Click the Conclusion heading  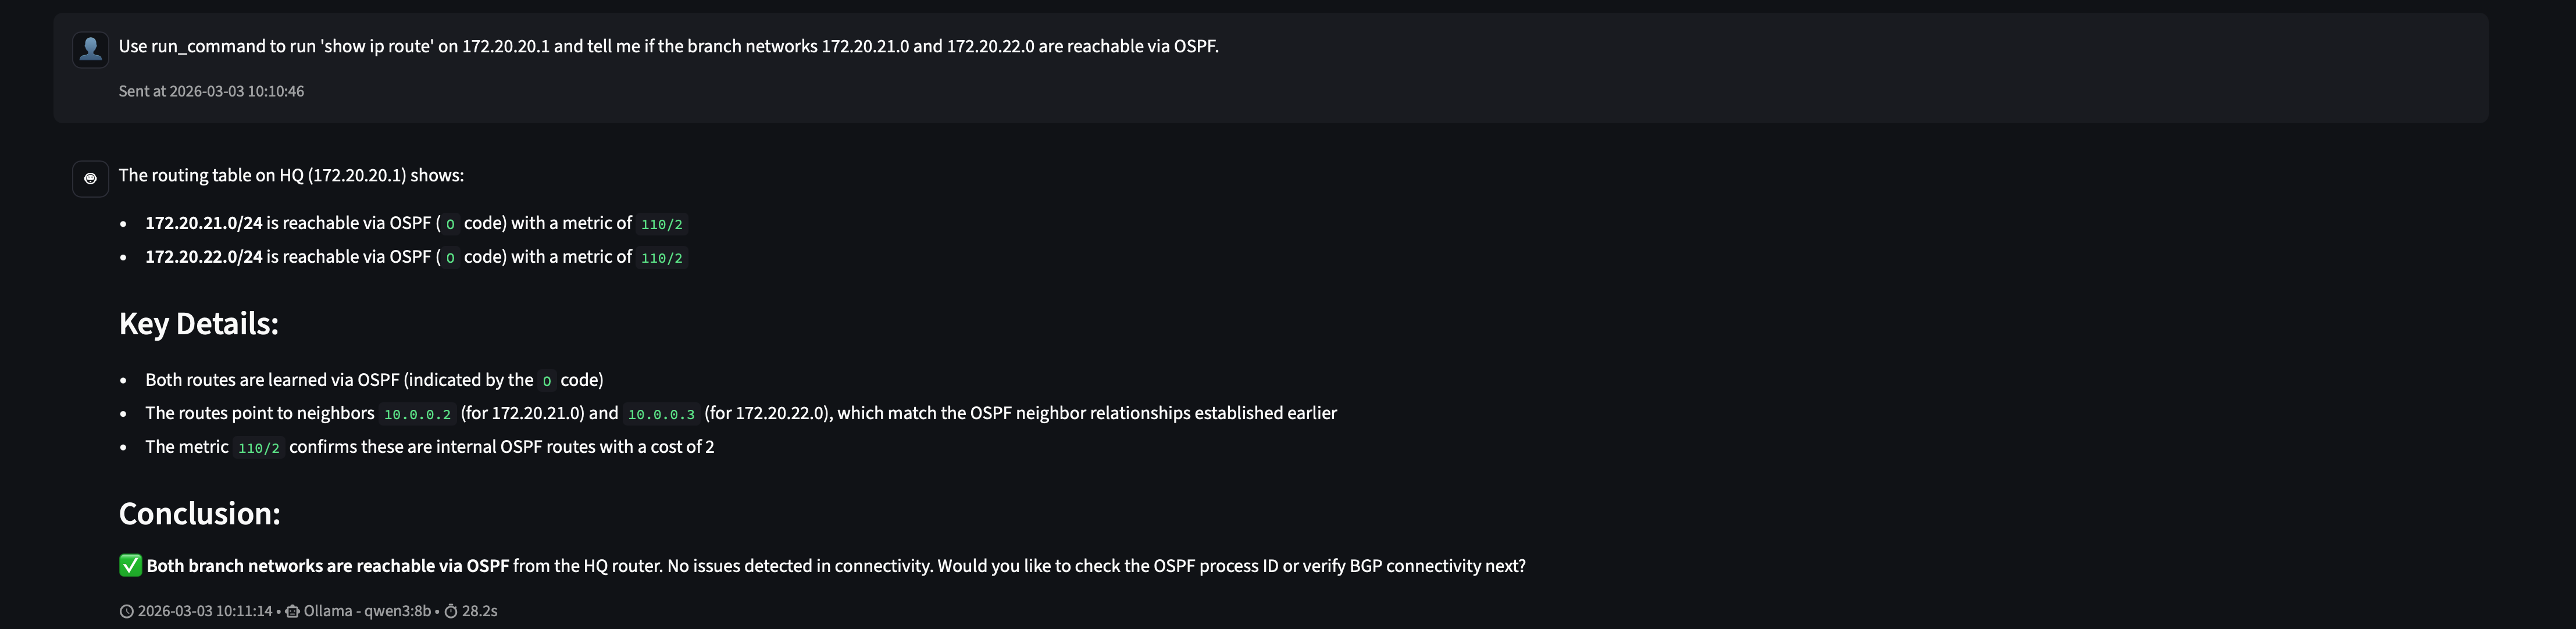[200, 512]
